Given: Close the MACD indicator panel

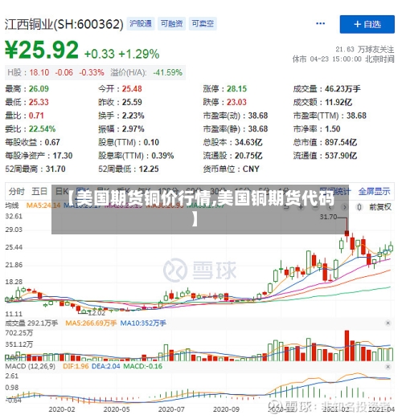Looking at the screenshot, I should [x=388, y=367].
